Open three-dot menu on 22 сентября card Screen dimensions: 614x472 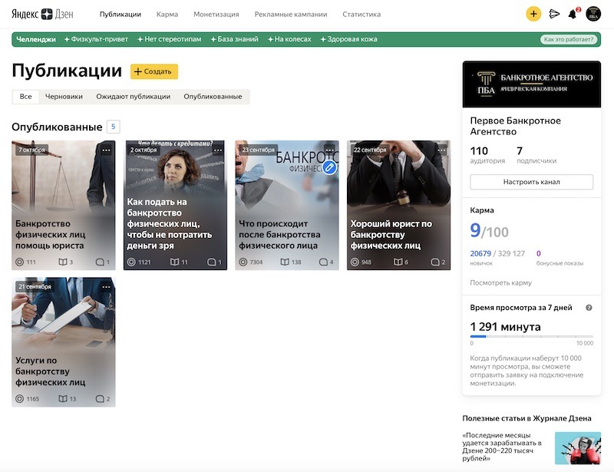[x=442, y=150]
